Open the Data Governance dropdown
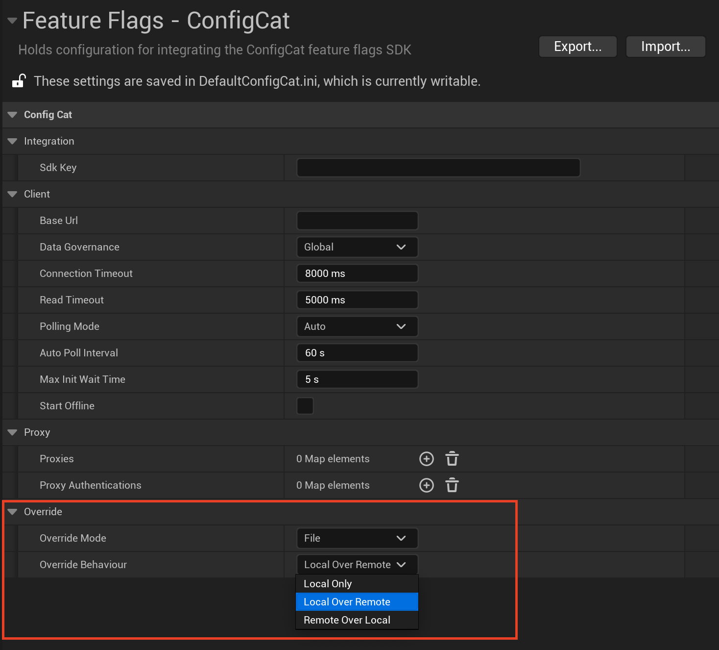The image size is (719, 650). tap(357, 247)
